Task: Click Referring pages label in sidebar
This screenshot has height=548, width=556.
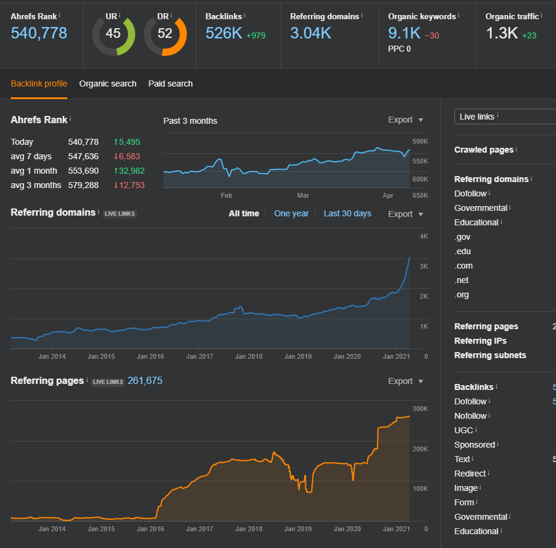Action: 486,326
